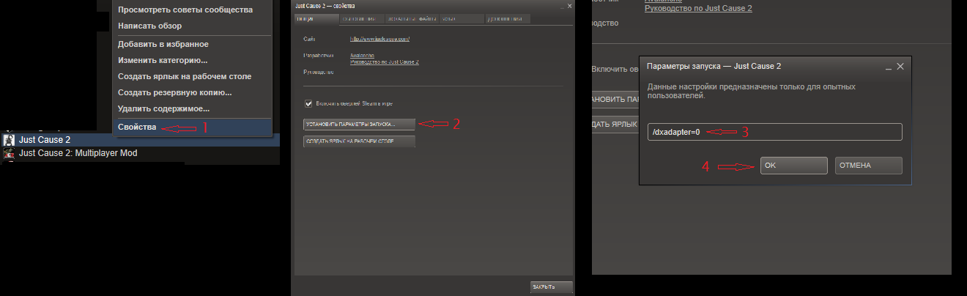Open the justcause.com website link
The image size is (967, 296).
pyautogui.click(x=379, y=38)
